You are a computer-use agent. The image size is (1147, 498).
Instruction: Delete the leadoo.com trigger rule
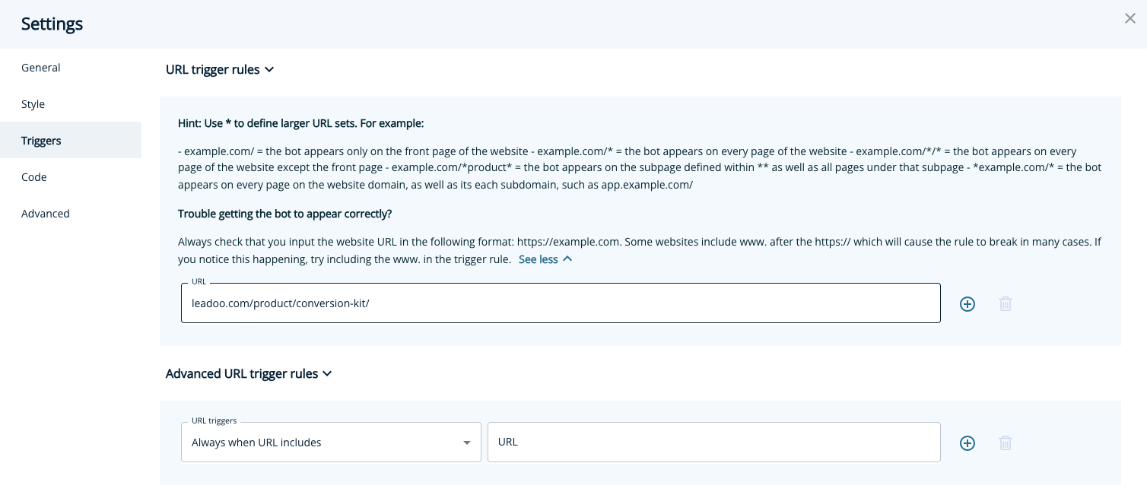(1006, 303)
